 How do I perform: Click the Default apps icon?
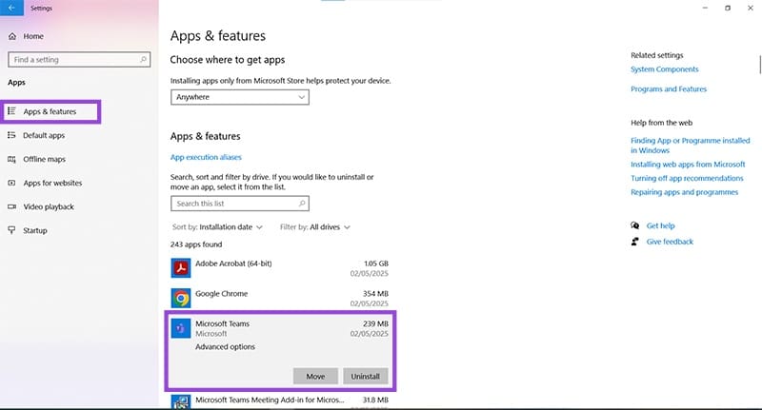[11, 135]
